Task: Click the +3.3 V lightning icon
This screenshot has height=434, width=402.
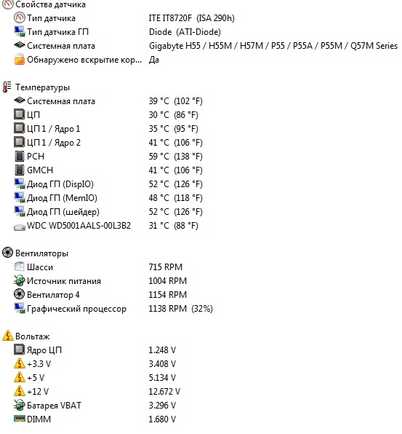Action: pyautogui.click(x=20, y=363)
